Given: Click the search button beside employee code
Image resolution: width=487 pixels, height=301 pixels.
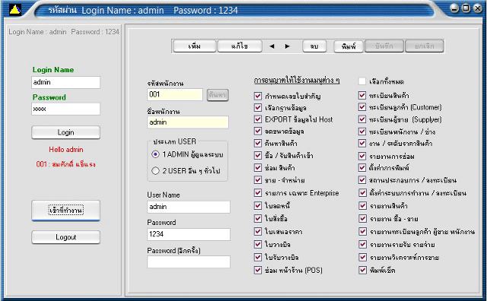Looking at the screenshot, I should pos(218,95).
